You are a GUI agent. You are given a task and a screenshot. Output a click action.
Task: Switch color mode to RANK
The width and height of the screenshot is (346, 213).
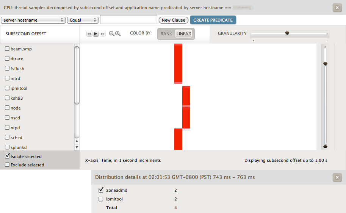coord(166,34)
